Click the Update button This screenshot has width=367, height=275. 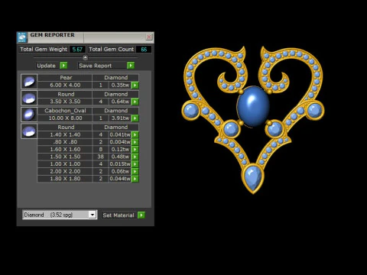[48, 66]
